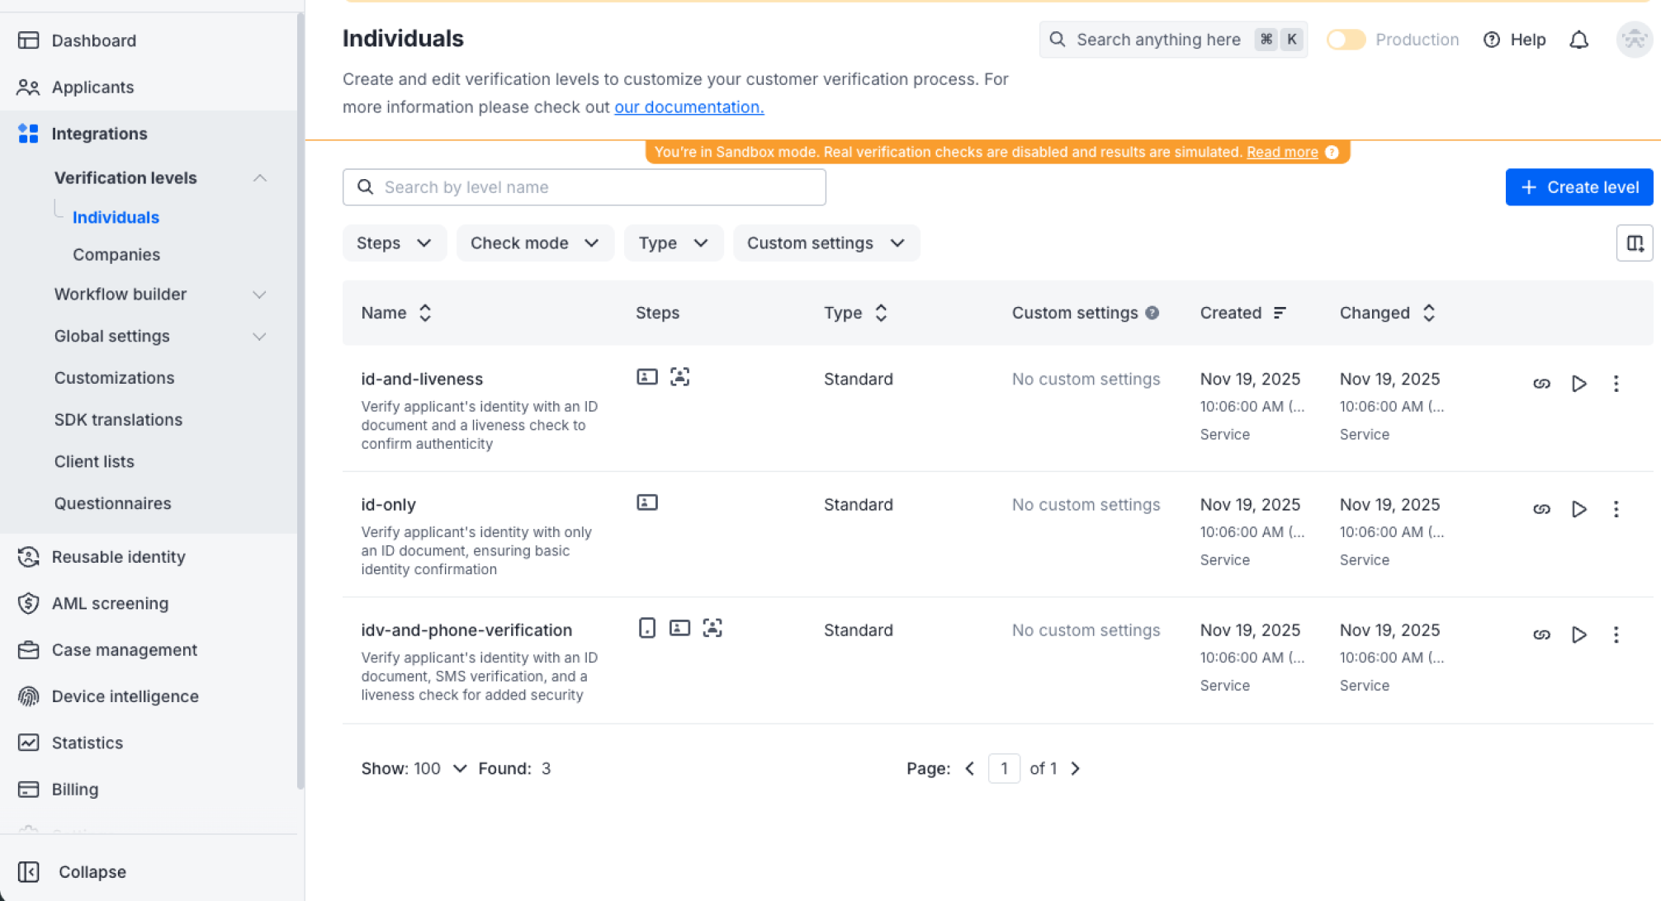
Task: Click the Create level button
Action: coord(1578,187)
